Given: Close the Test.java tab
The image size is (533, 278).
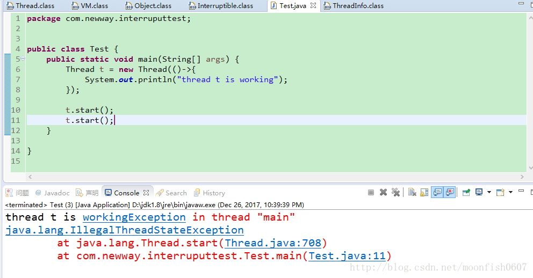Looking at the screenshot, I should (x=313, y=5).
